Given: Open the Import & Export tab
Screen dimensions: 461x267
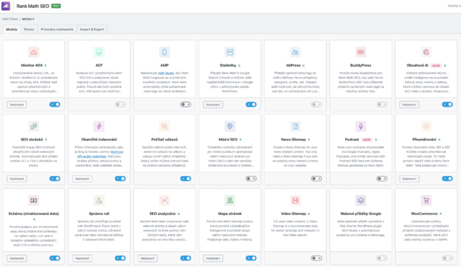Looking at the screenshot, I should (91, 29).
